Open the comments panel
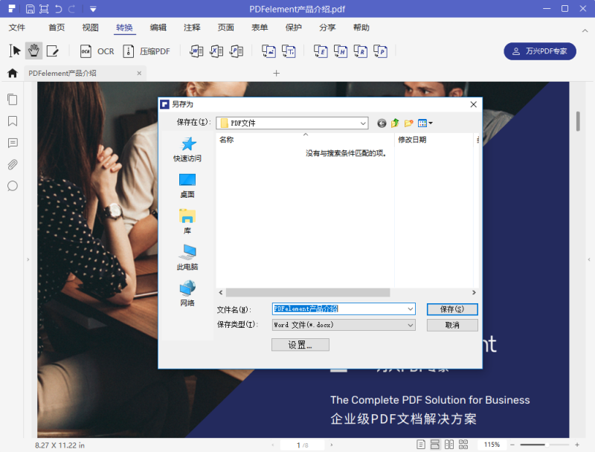595x452 pixels. coord(12,142)
